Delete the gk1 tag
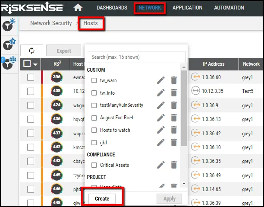The height and width of the screenshot is (207, 264). (174, 142)
